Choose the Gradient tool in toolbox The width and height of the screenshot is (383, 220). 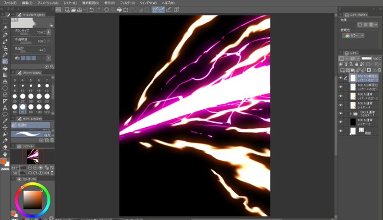[5, 75]
